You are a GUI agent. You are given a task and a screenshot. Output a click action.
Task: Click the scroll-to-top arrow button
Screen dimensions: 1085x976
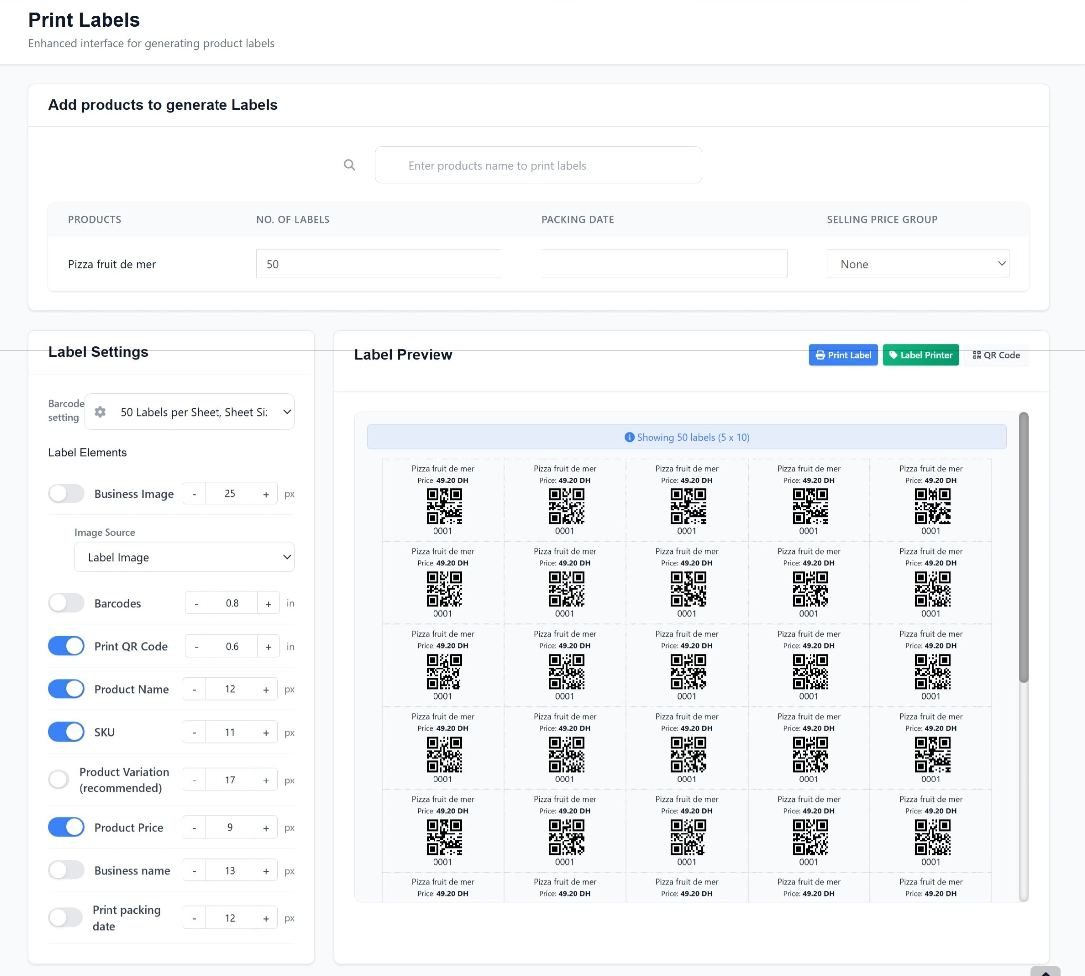coord(1045,971)
